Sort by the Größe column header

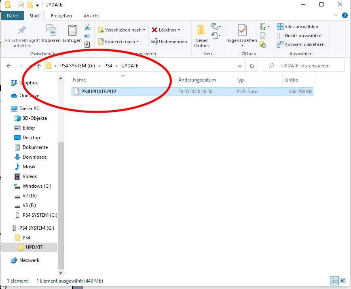click(298, 80)
